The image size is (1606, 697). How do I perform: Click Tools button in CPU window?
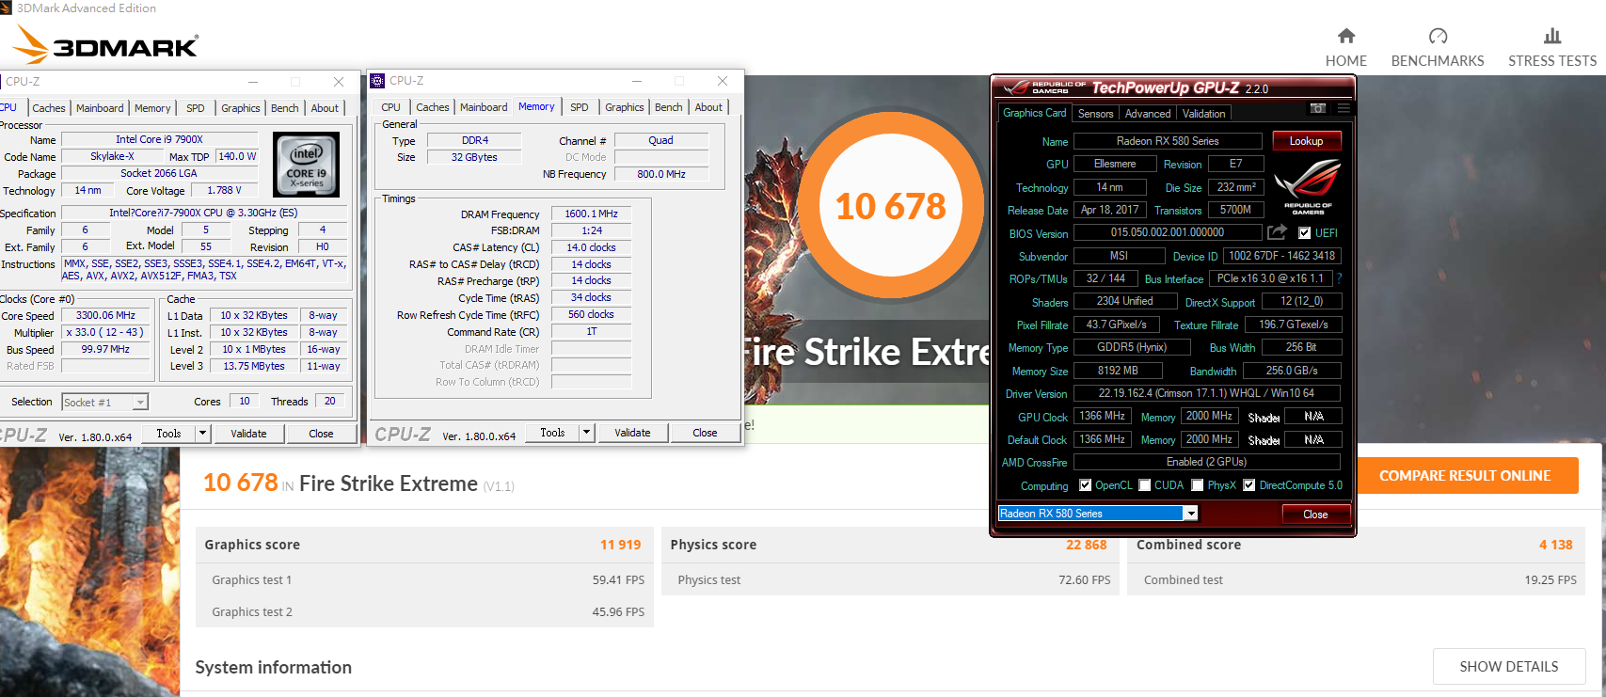pos(168,434)
